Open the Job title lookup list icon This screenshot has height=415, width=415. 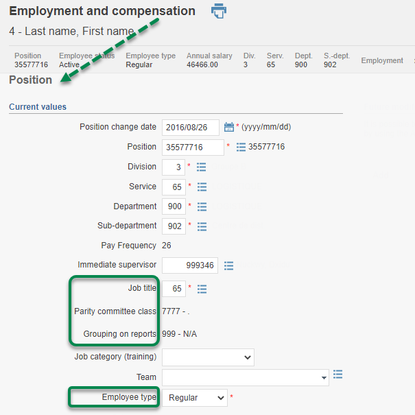202,289
